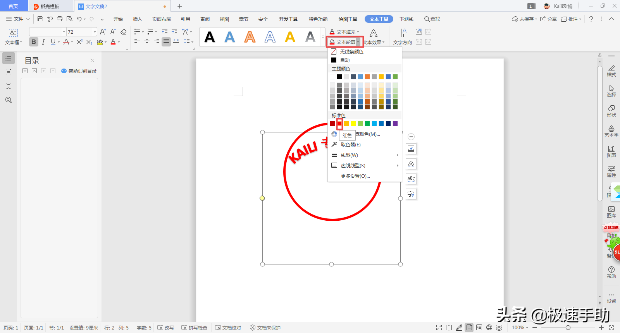The height and width of the screenshot is (333, 620).
Task: Open the 页面布局 Page Layout tab
Action: pyautogui.click(x=161, y=19)
